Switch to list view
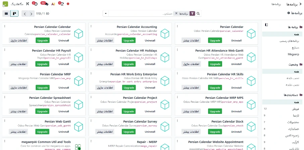Viewport: 304px width, 150px height. click(x=6, y=14)
